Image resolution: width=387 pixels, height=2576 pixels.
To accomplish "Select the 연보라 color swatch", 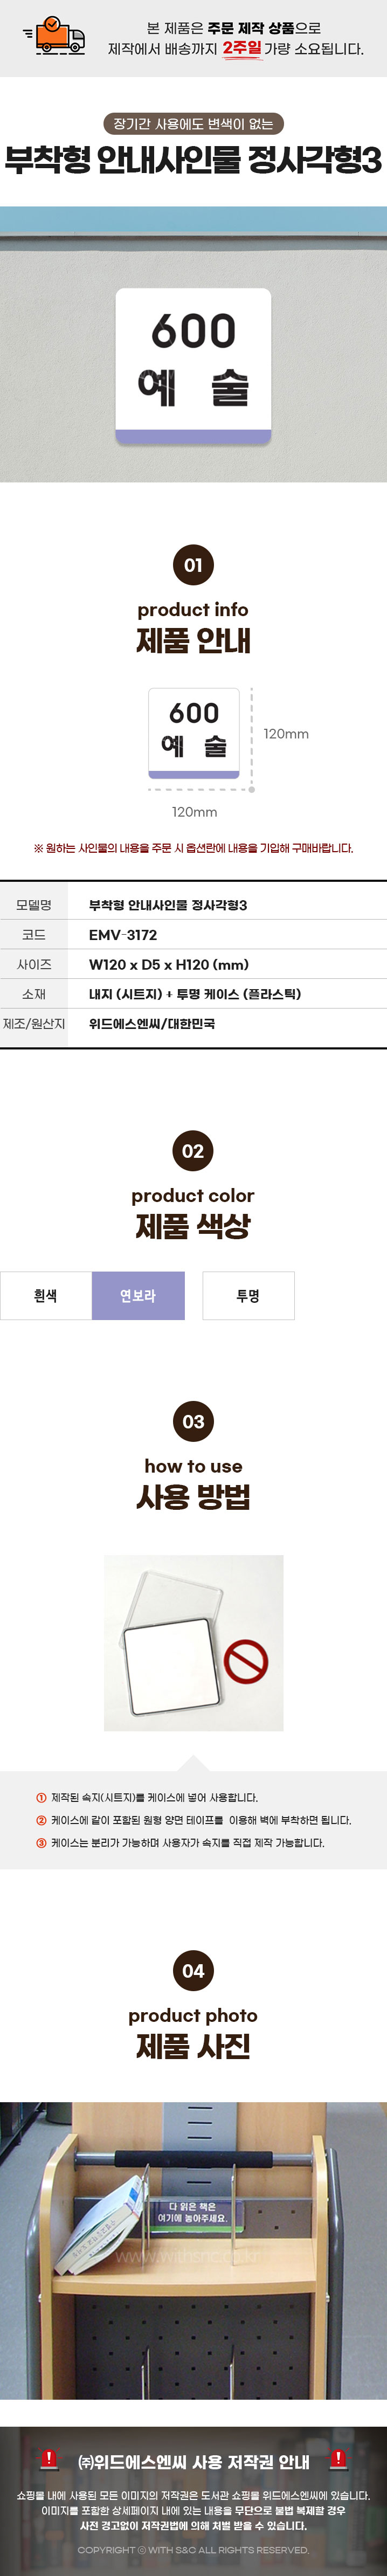I will click(x=138, y=1296).
